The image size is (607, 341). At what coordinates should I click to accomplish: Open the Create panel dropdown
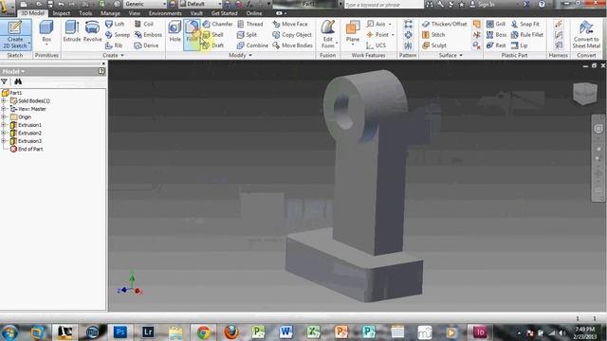point(114,56)
